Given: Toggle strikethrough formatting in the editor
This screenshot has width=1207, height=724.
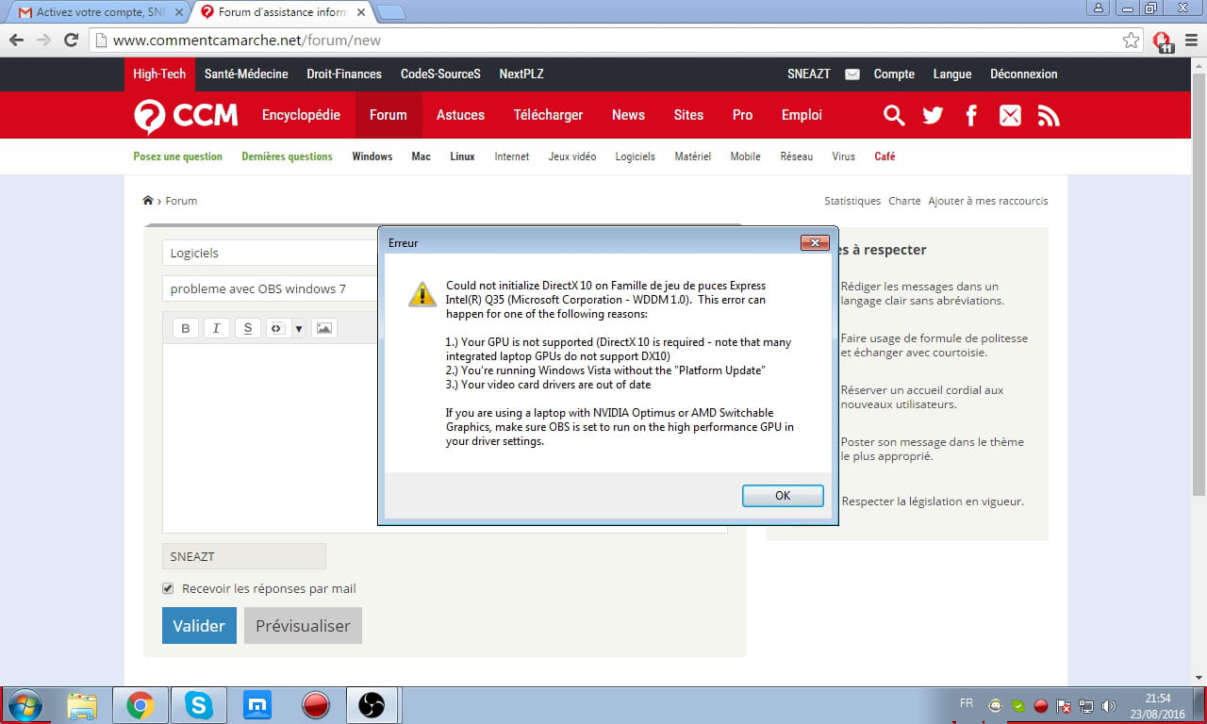Looking at the screenshot, I should point(248,328).
